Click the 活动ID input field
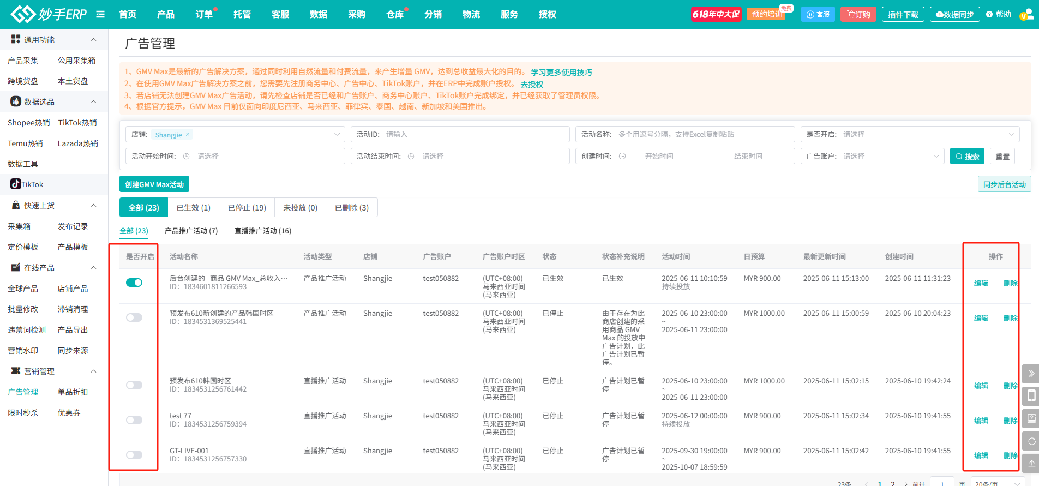This screenshot has width=1039, height=486. pos(460,134)
